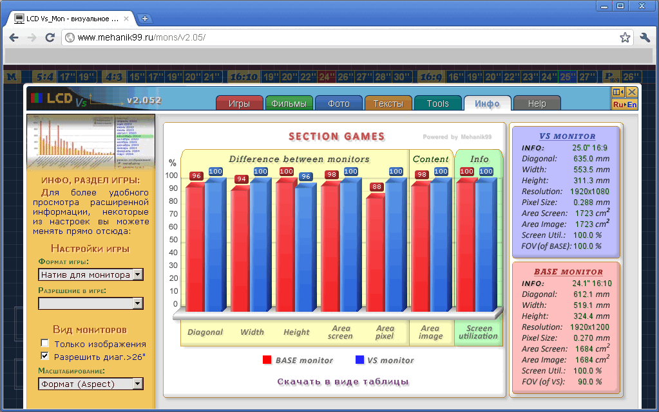This screenshot has height=412, width=659.
Task: Select the 15" monitor size in the 4:3 group
Action: (x=137, y=76)
